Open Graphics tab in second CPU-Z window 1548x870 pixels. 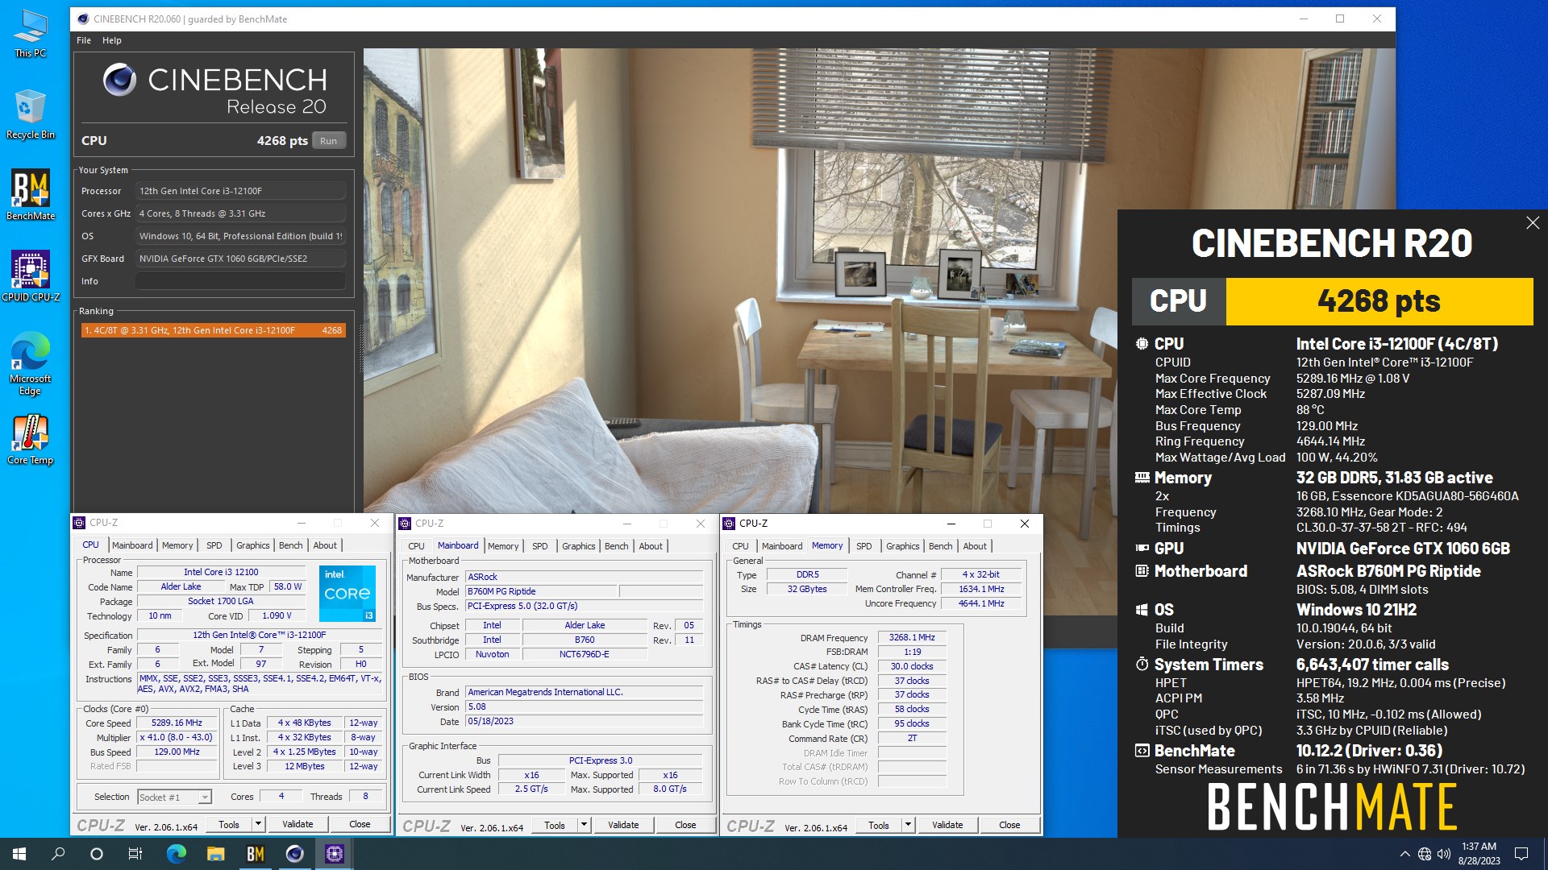point(578,546)
